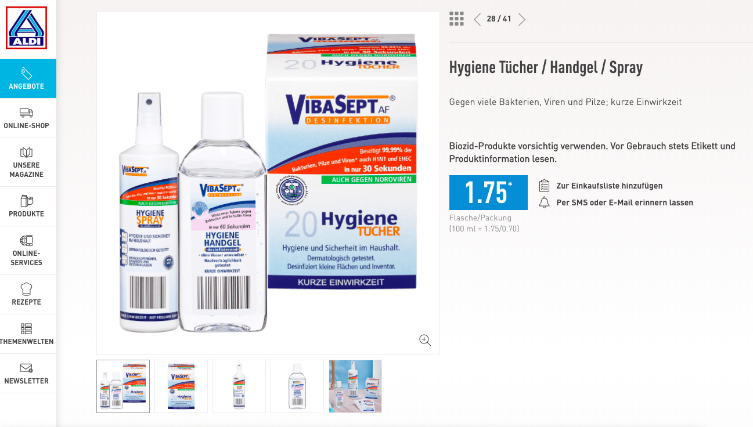Select the Hygiene Tücher box thumbnail
Viewport: 753px width, 427px height.
pos(181,386)
